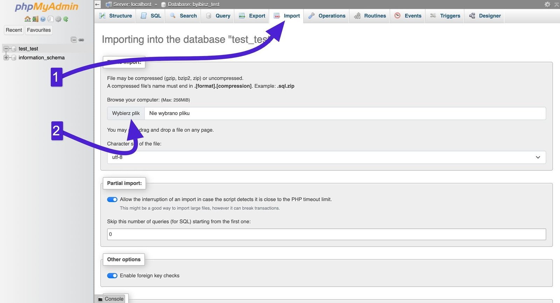
Task: Open phpMyAdmin documentation help icon
Action: tap(43, 19)
